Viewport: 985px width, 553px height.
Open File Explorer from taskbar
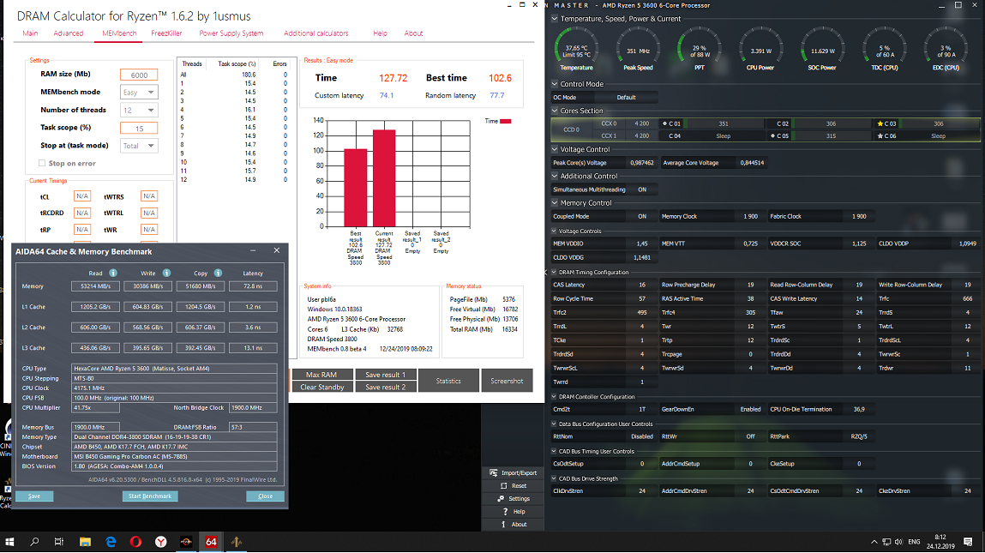tap(85, 542)
